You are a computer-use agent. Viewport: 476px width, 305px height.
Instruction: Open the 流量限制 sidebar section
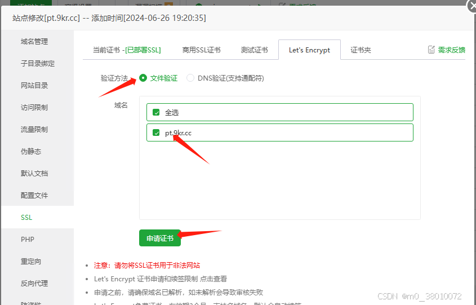(x=34, y=130)
